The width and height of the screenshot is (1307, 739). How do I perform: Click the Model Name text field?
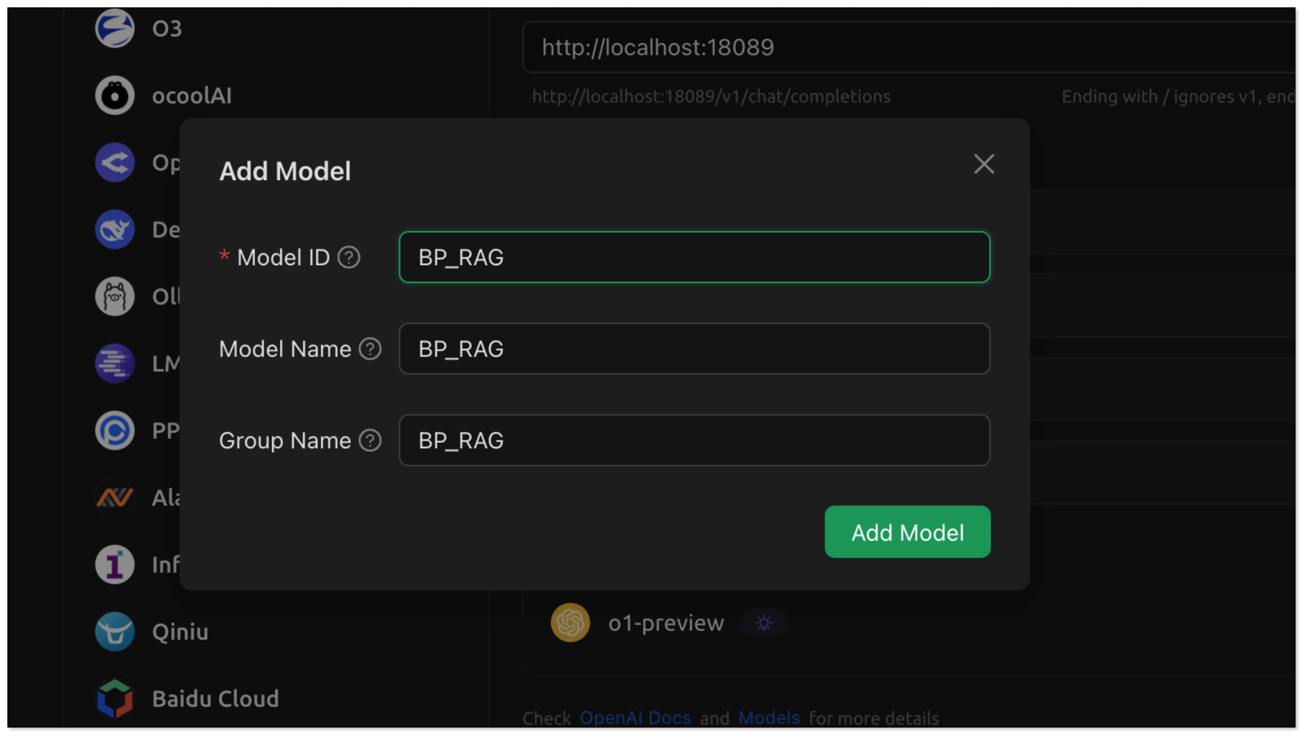coord(694,349)
